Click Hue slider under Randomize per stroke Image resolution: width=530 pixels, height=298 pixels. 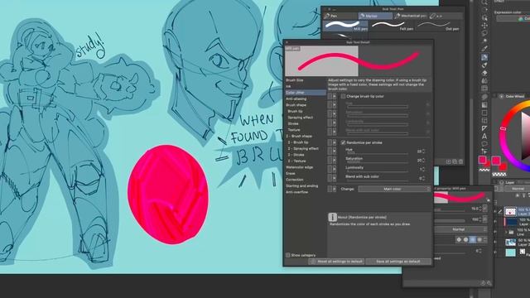[378, 153]
